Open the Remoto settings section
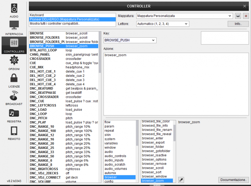This screenshot has width=251, height=186. click(x=14, y=133)
